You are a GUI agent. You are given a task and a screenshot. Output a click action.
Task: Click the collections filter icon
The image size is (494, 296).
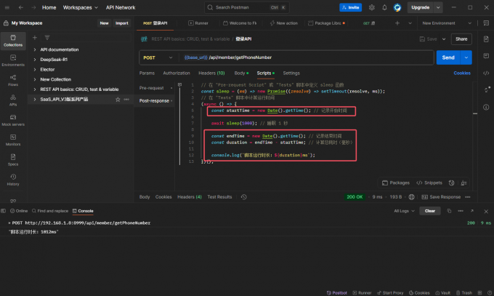47,38
